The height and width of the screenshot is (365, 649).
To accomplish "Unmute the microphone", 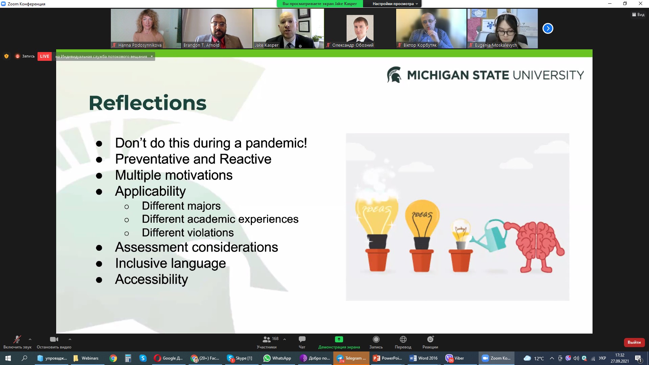I will pos(17,339).
